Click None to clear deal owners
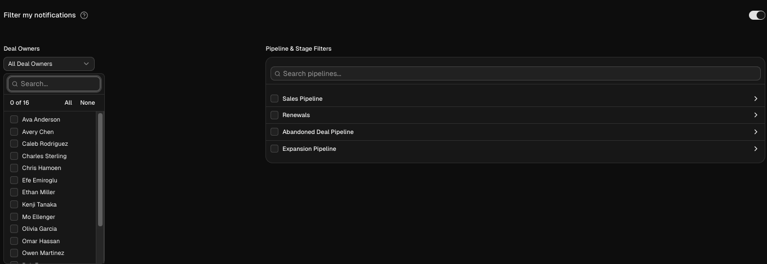Viewport: 767px width, 264px height. click(x=87, y=102)
